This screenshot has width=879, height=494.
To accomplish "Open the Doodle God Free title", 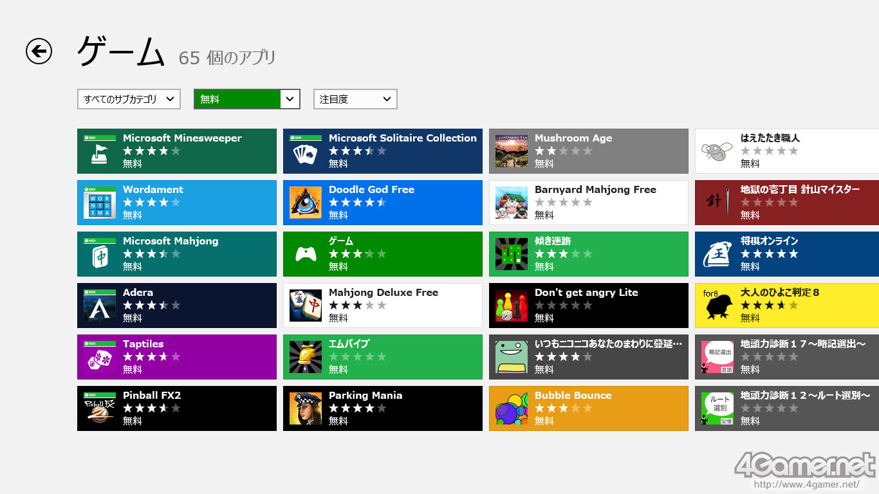I will click(x=371, y=190).
